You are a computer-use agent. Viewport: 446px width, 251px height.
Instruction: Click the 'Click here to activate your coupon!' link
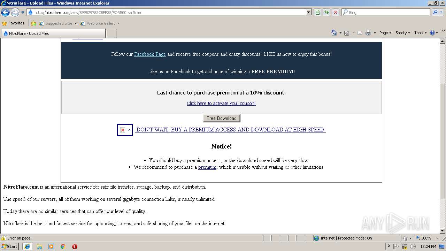coord(221,104)
